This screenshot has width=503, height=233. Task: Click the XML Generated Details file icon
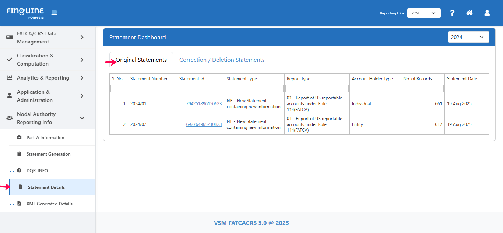tap(19, 204)
